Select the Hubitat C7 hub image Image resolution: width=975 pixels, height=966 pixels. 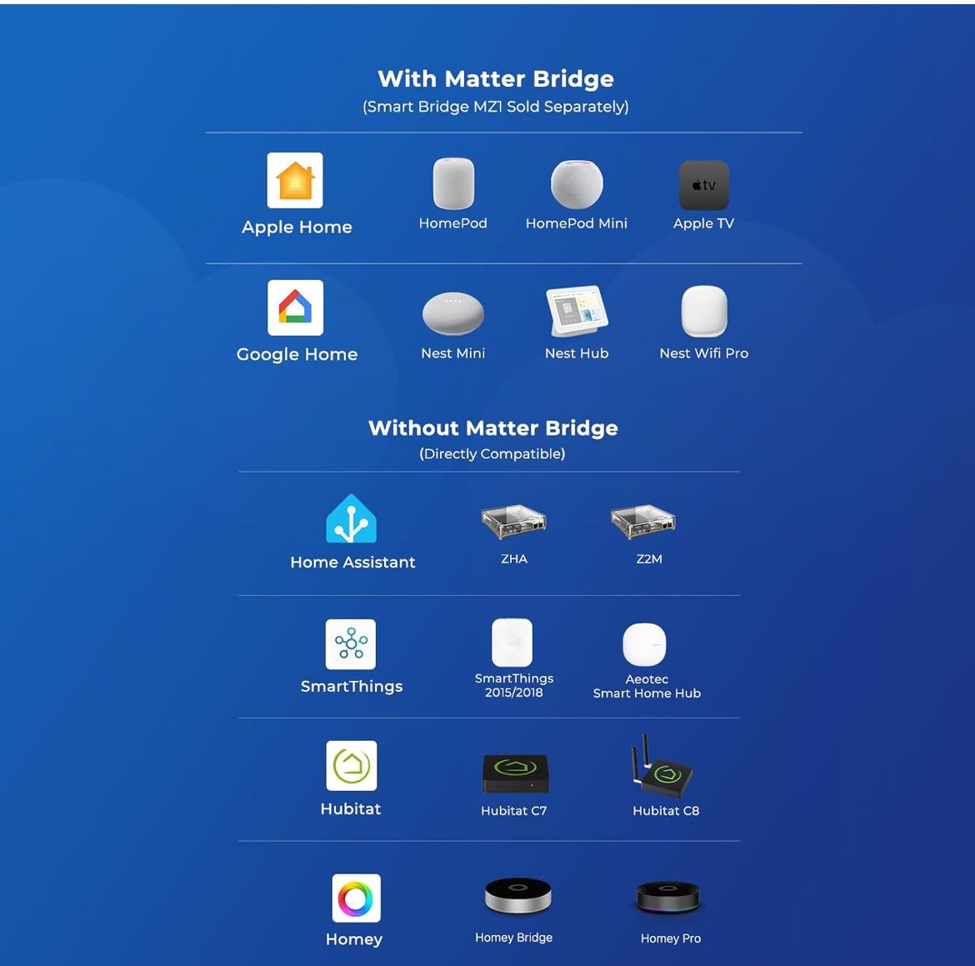(516, 773)
